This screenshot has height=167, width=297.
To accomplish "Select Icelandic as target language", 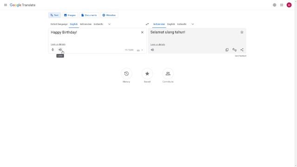I will tap(181, 24).
